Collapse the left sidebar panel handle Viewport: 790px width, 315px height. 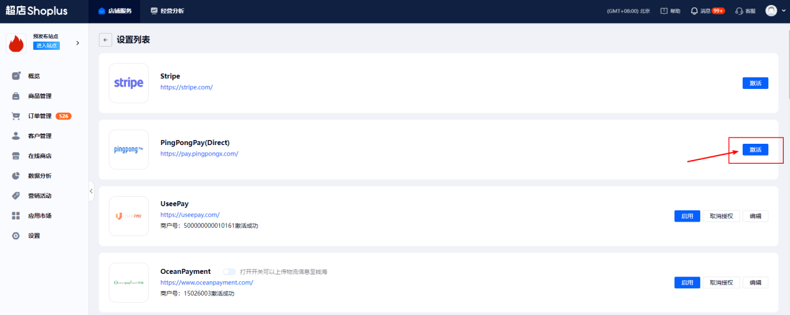tap(91, 191)
